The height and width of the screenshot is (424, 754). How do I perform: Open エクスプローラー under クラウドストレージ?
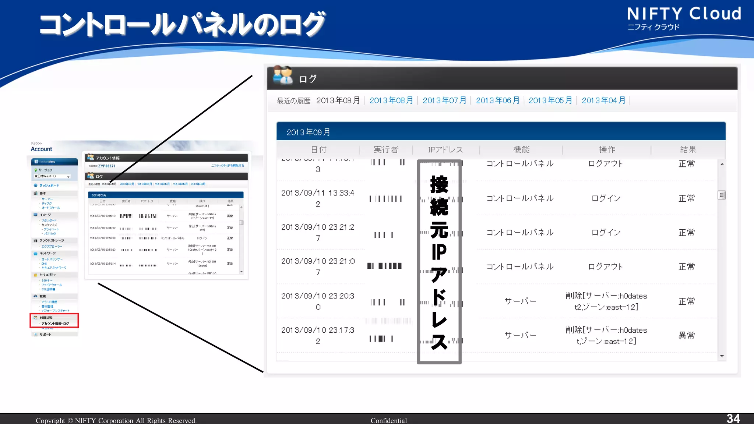(52, 247)
